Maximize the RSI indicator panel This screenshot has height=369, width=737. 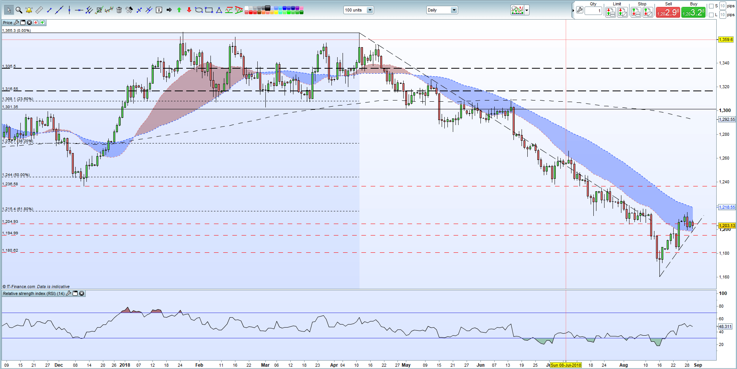[x=75, y=293]
